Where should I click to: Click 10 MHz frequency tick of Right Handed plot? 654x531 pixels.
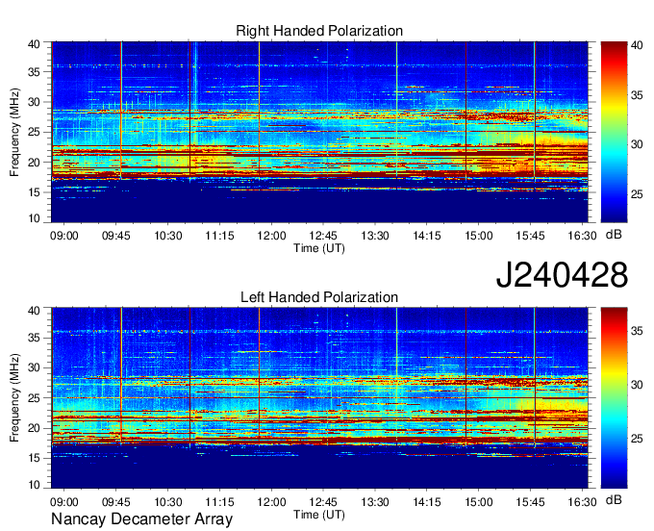34,218
